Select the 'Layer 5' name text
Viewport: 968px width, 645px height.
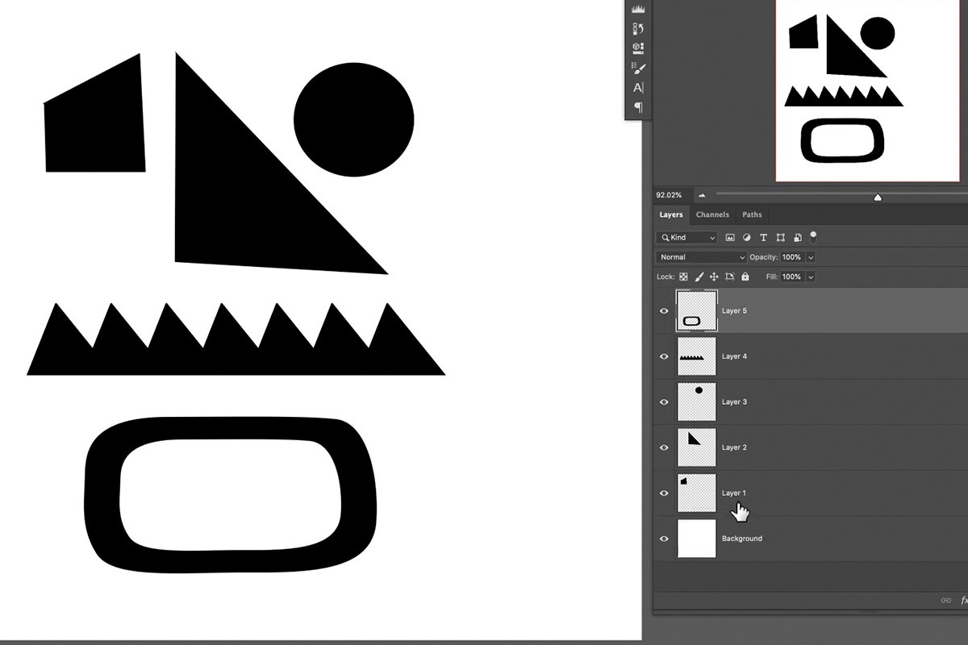735,310
